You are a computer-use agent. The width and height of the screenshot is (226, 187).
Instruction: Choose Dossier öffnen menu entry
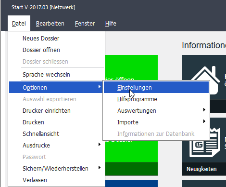tap(56, 50)
